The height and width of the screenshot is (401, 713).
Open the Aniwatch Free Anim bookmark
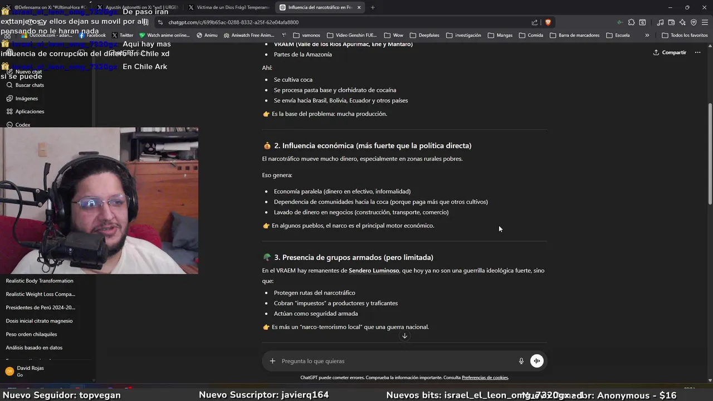(x=248, y=35)
